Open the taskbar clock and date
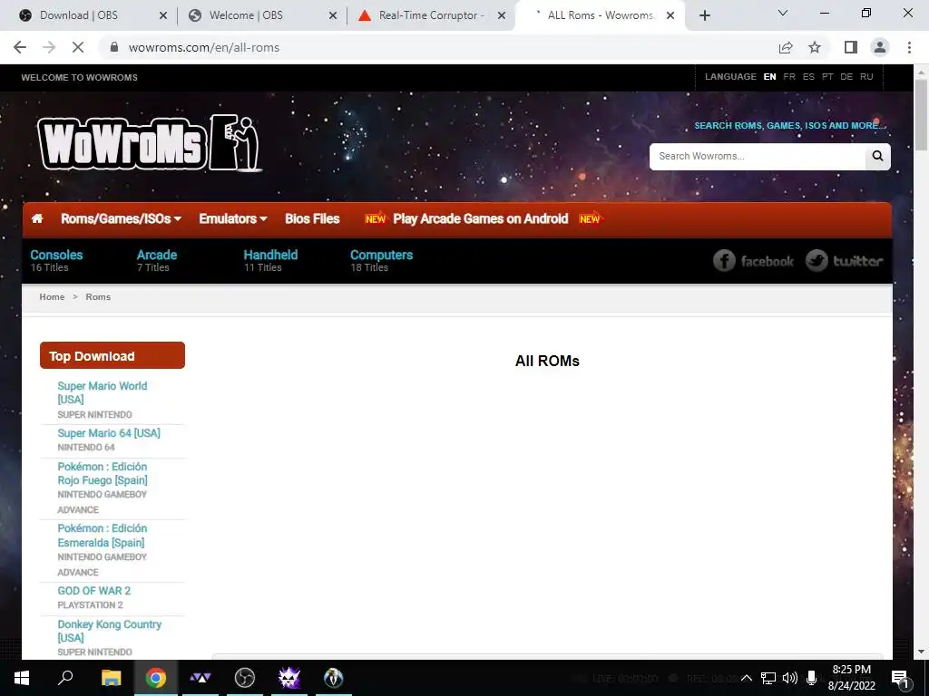The height and width of the screenshot is (696, 929). click(x=851, y=678)
